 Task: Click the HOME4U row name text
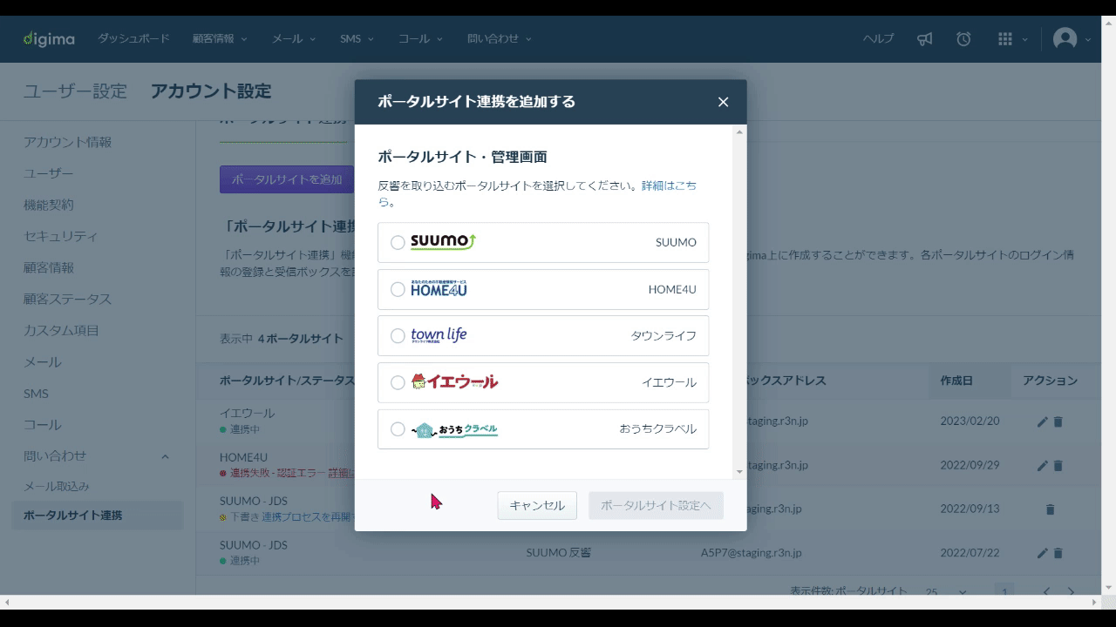(243, 457)
